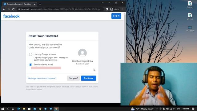Select Use my Google account option
This screenshot has height=111, width=197.
click(x=30, y=55)
